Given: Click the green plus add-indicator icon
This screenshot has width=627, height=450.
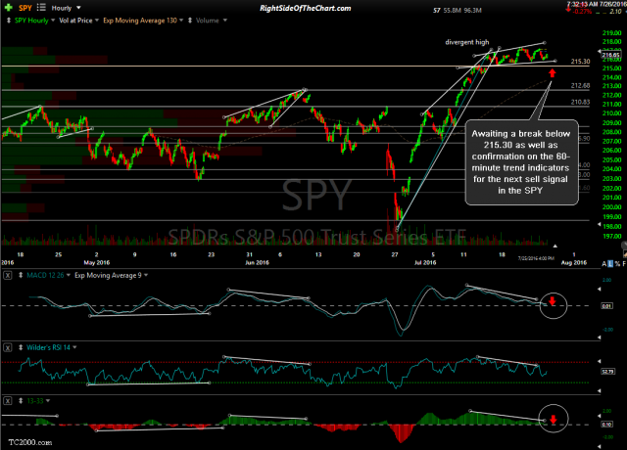Looking at the screenshot, I should (9, 8).
